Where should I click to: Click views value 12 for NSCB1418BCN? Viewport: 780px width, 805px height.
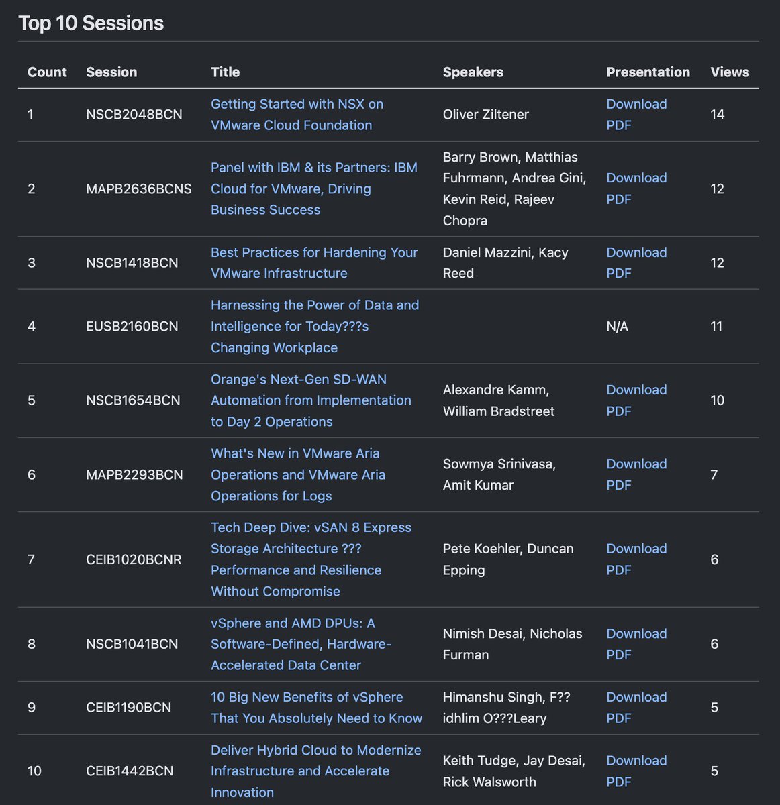[718, 263]
